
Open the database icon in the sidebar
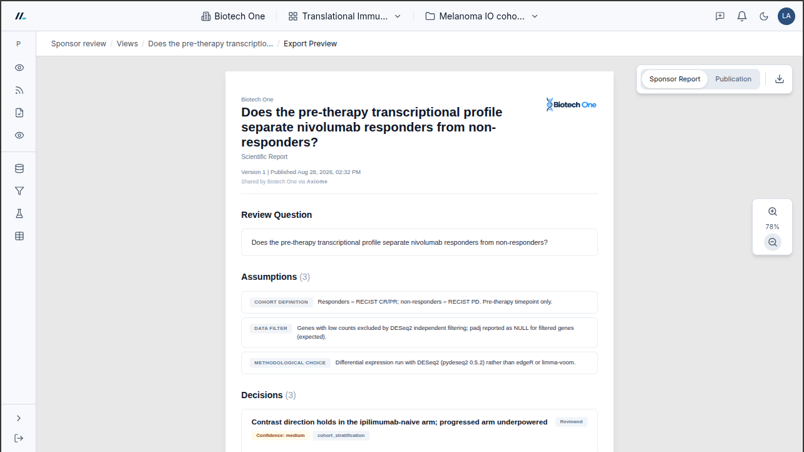pyautogui.click(x=19, y=168)
